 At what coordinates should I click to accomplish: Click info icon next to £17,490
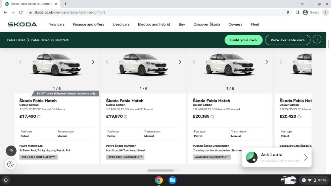[39, 117]
